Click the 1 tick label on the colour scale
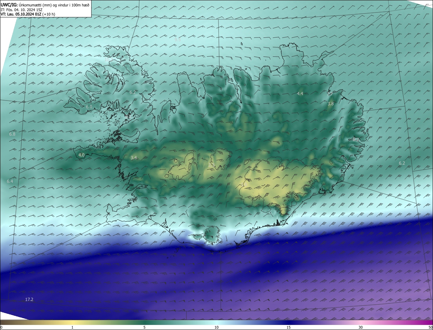 point(72,327)
